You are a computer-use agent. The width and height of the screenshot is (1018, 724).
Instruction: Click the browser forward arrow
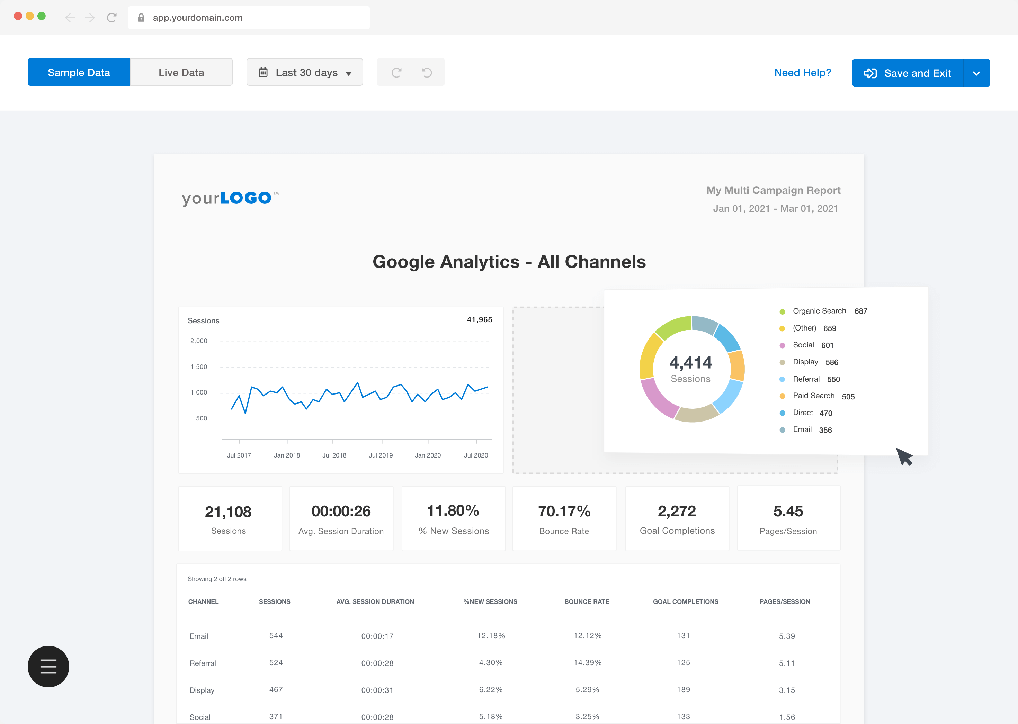90,18
